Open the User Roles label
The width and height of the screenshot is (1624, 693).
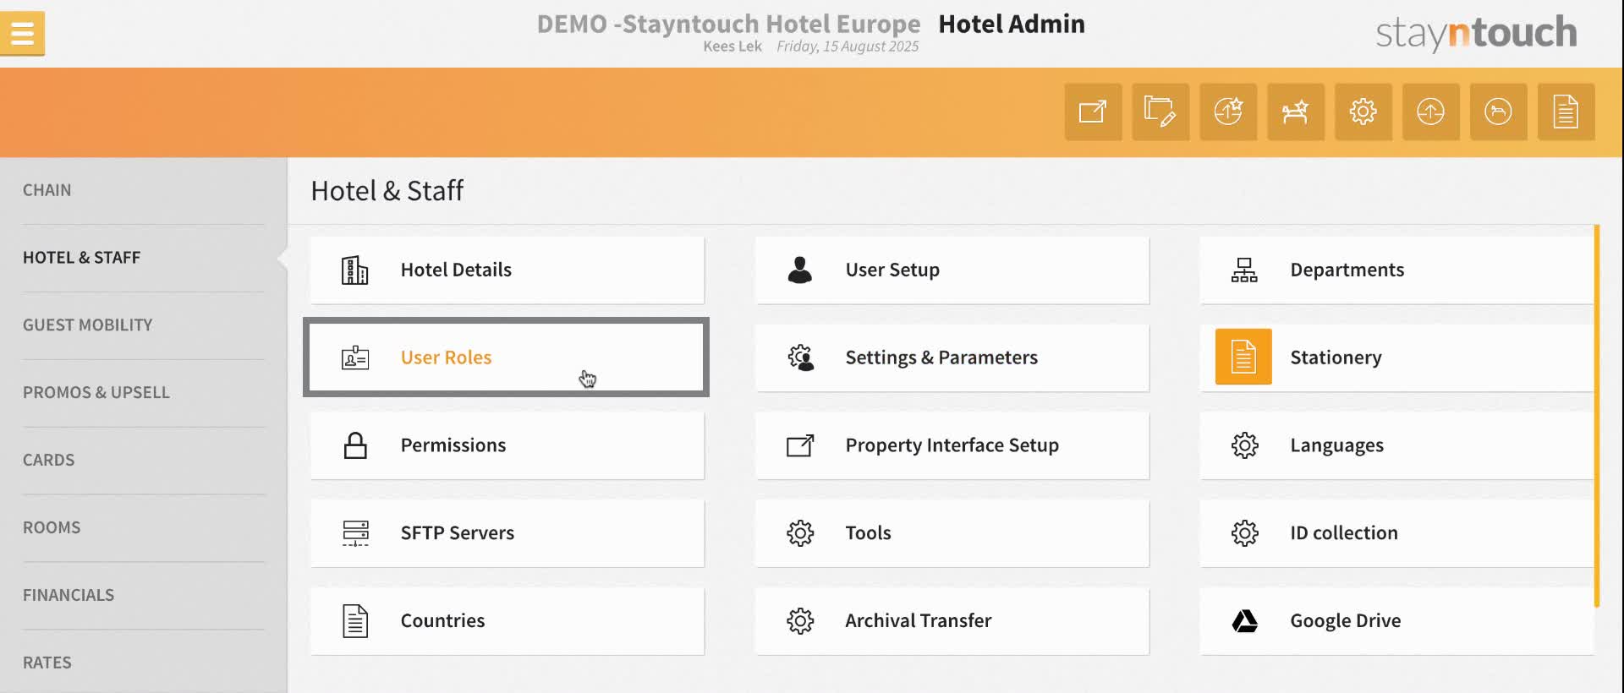pyautogui.click(x=446, y=357)
